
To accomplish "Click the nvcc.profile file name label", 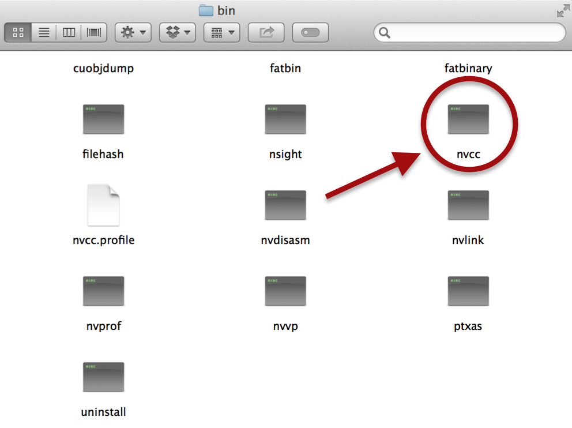I will (104, 240).
